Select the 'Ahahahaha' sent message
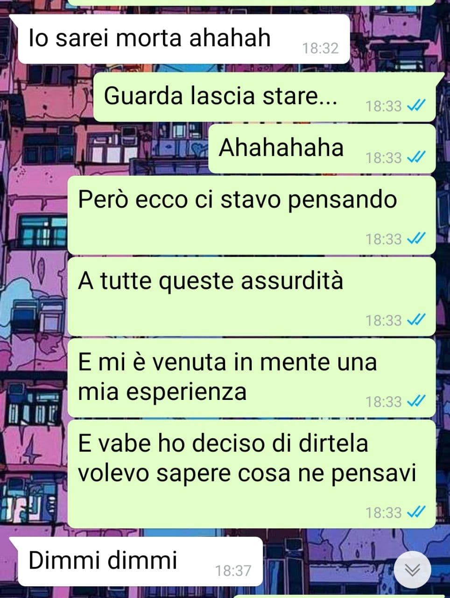 coord(322,149)
